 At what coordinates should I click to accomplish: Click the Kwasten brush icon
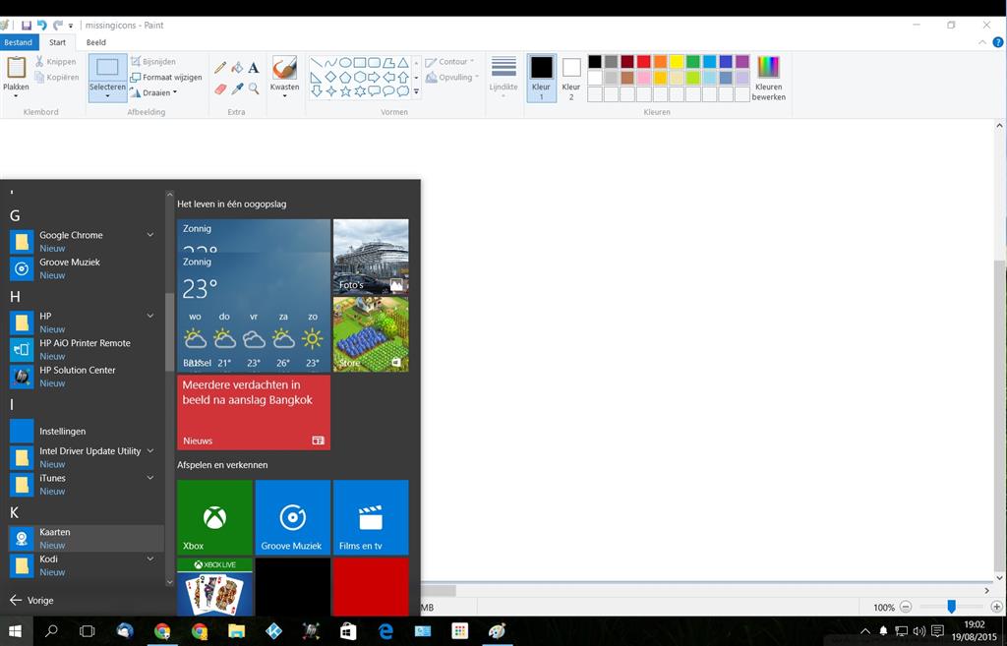[284, 68]
